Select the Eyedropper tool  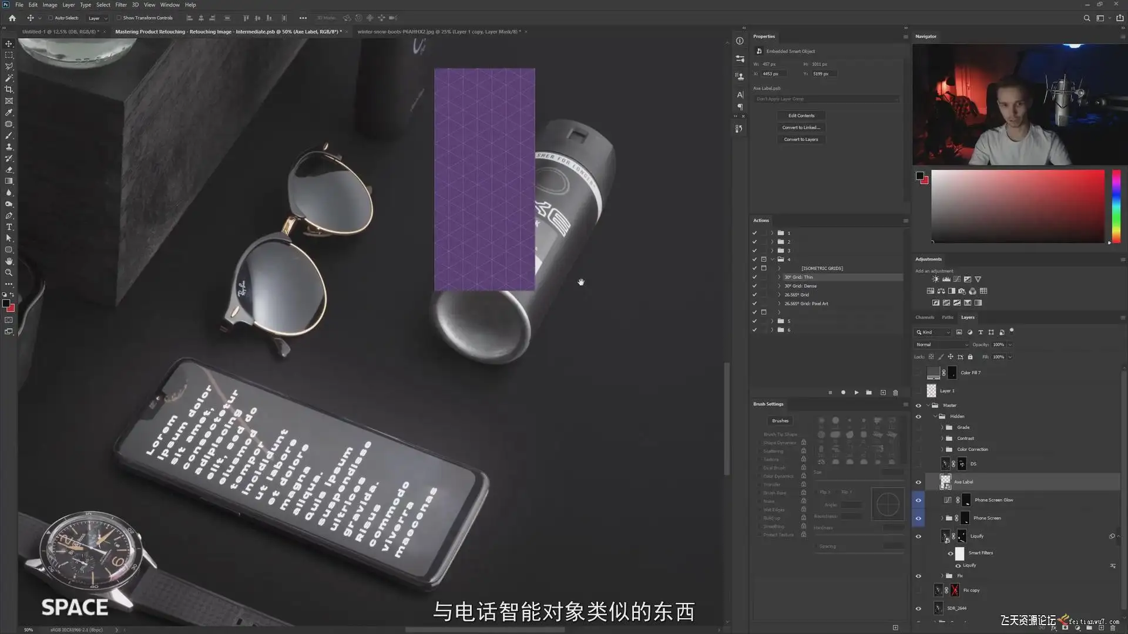pyautogui.click(x=9, y=112)
